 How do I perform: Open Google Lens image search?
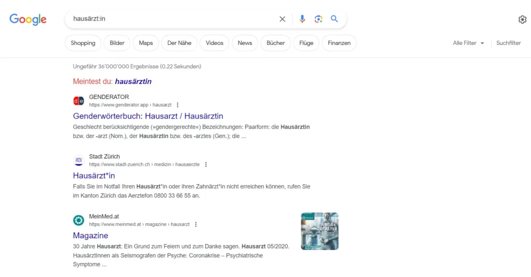(318, 19)
